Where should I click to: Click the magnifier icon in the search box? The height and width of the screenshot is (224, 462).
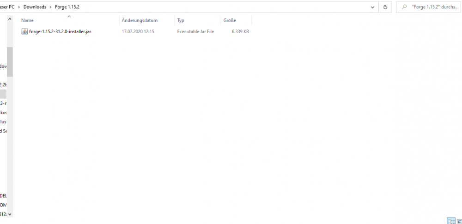tap(405, 7)
